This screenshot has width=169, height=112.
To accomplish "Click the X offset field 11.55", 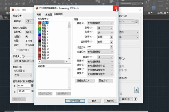I will pyautogui.click(x=24, y=86).
